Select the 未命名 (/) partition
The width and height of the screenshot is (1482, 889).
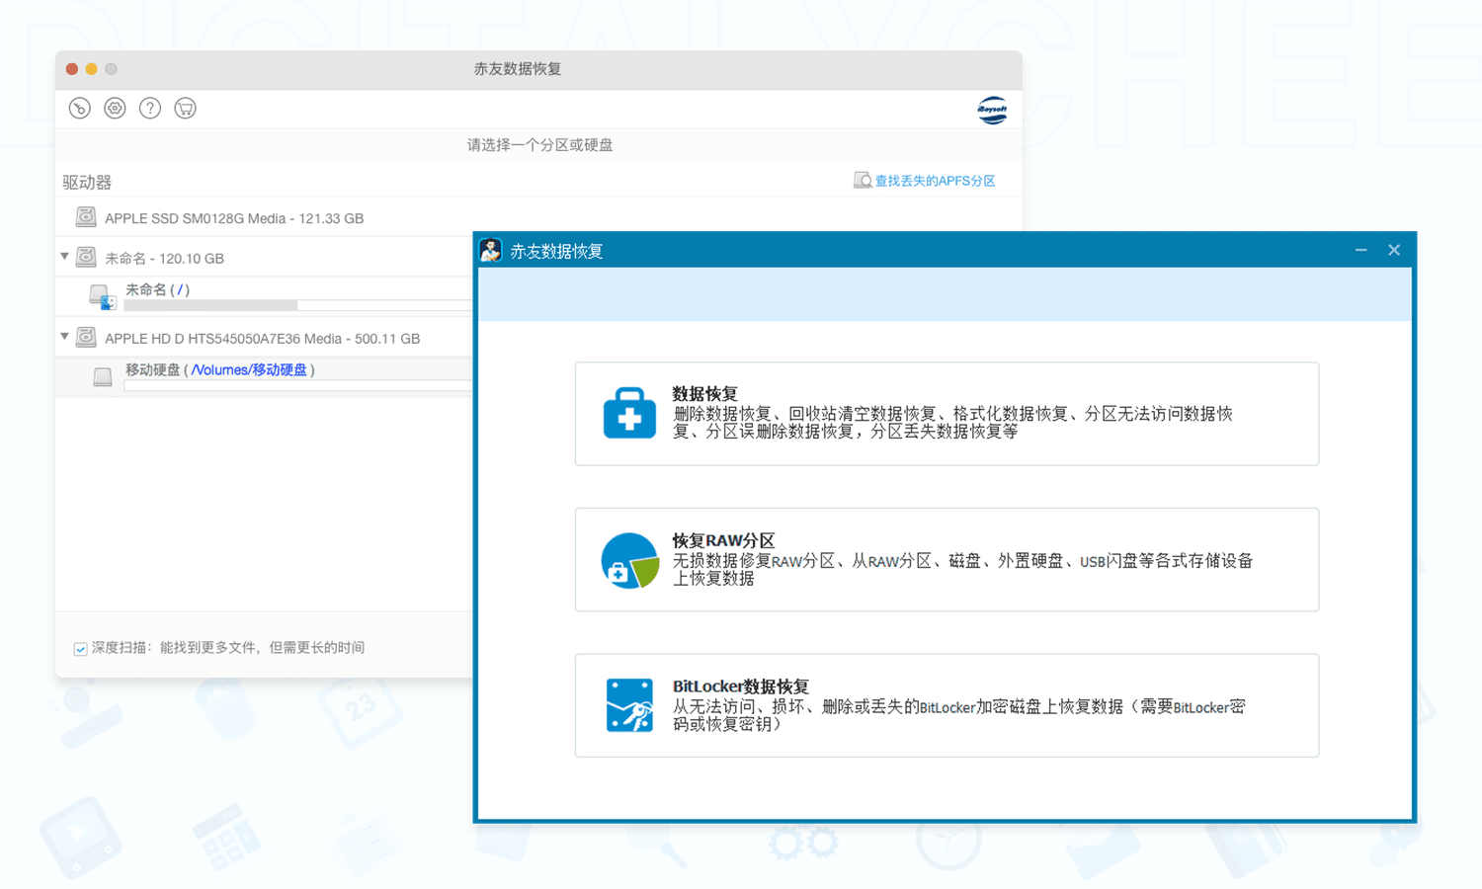click(157, 289)
